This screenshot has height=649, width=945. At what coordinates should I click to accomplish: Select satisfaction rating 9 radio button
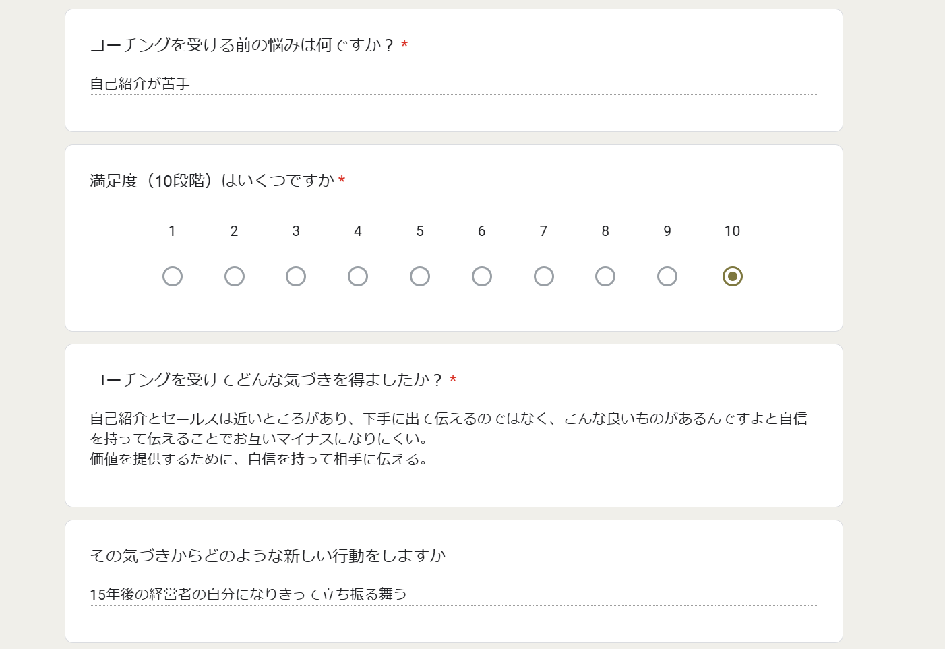click(667, 276)
